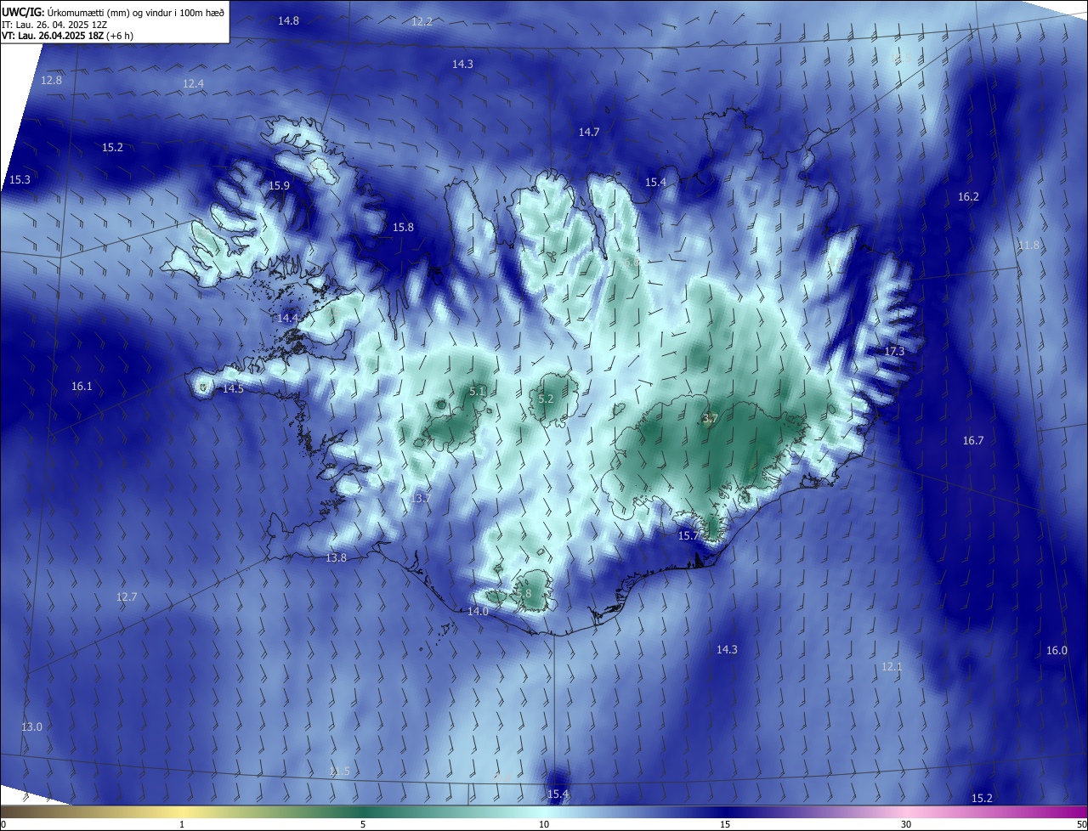Select the 12.8 value label

pyautogui.click(x=51, y=80)
